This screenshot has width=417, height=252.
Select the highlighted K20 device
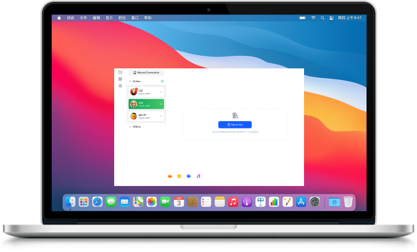pos(146,104)
